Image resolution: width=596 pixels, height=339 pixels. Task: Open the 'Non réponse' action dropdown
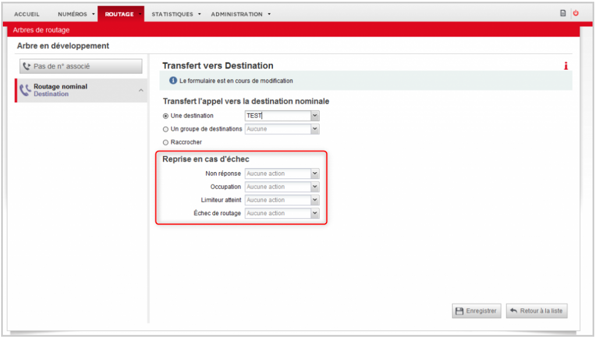point(282,173)
